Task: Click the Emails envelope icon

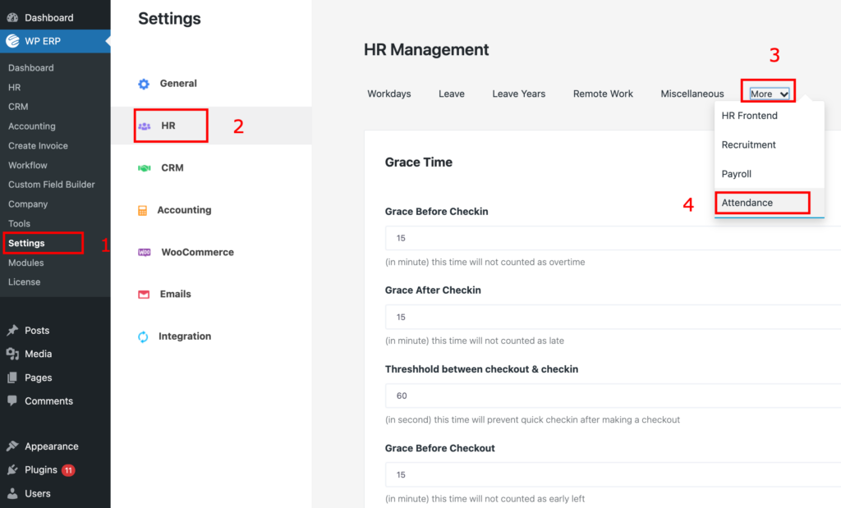Action: pyautogui.click(x=144, y=295)
